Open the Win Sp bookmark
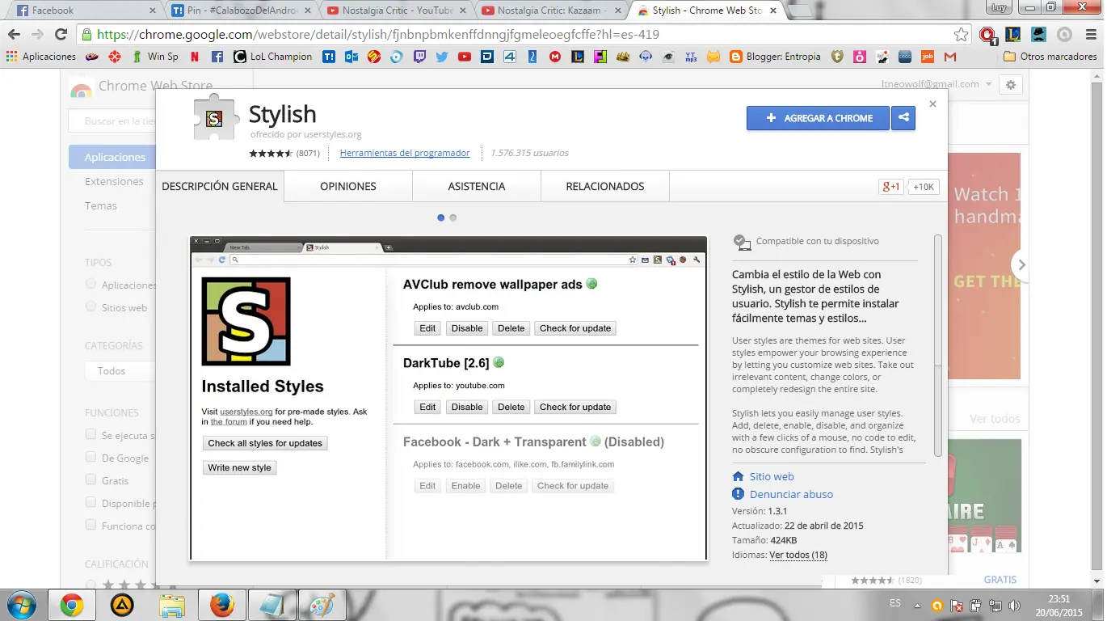The image size is (1107, 621). [x=155, y=57]
